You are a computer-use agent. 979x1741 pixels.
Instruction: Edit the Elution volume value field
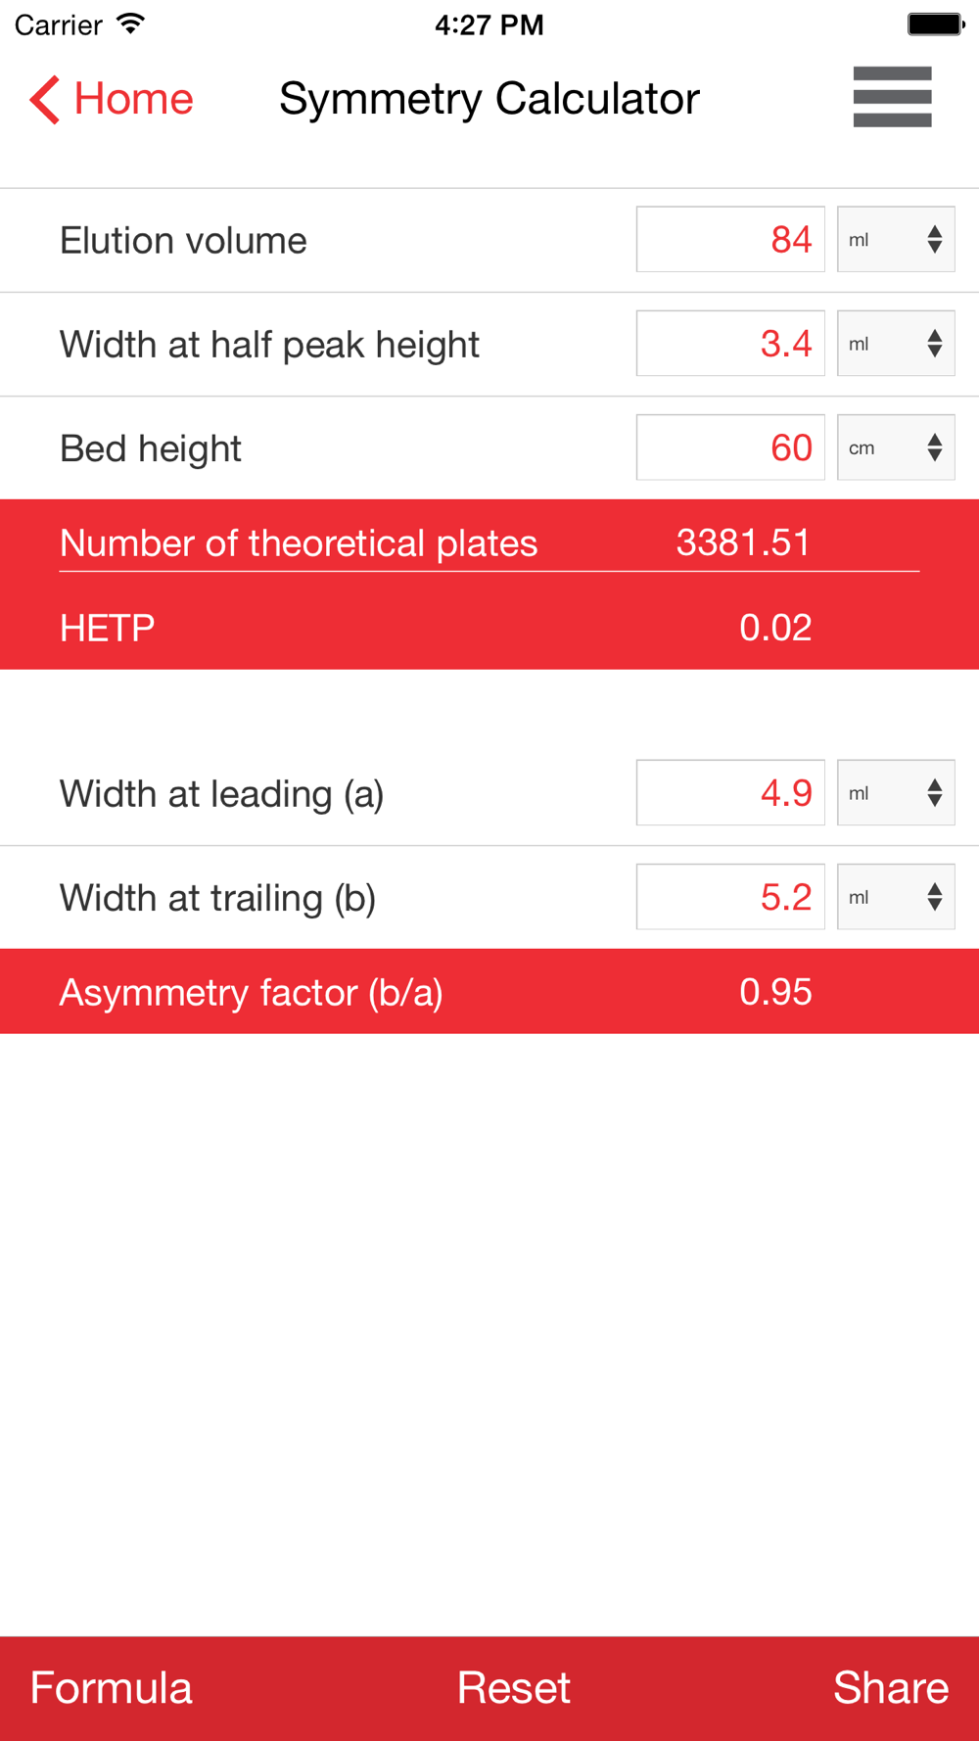click(730, 239)
